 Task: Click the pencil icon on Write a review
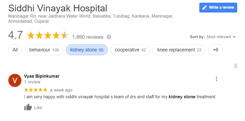204,8
